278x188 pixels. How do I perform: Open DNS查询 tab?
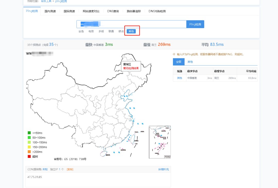113,11
